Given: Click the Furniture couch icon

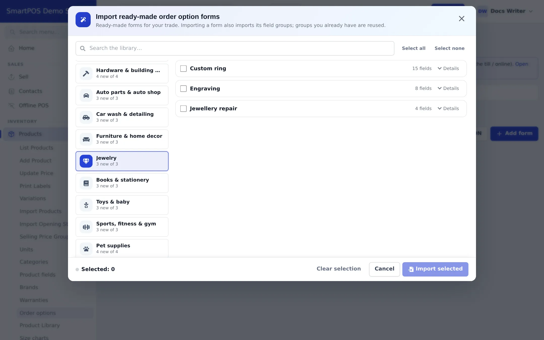Looking at the screenshot, I should [86, 139].
